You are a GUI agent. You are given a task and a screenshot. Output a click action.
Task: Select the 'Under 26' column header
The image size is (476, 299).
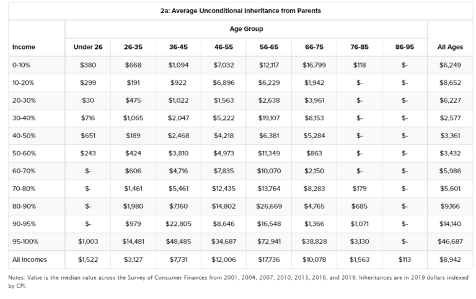pyautogui.click(x=87, y=47)
